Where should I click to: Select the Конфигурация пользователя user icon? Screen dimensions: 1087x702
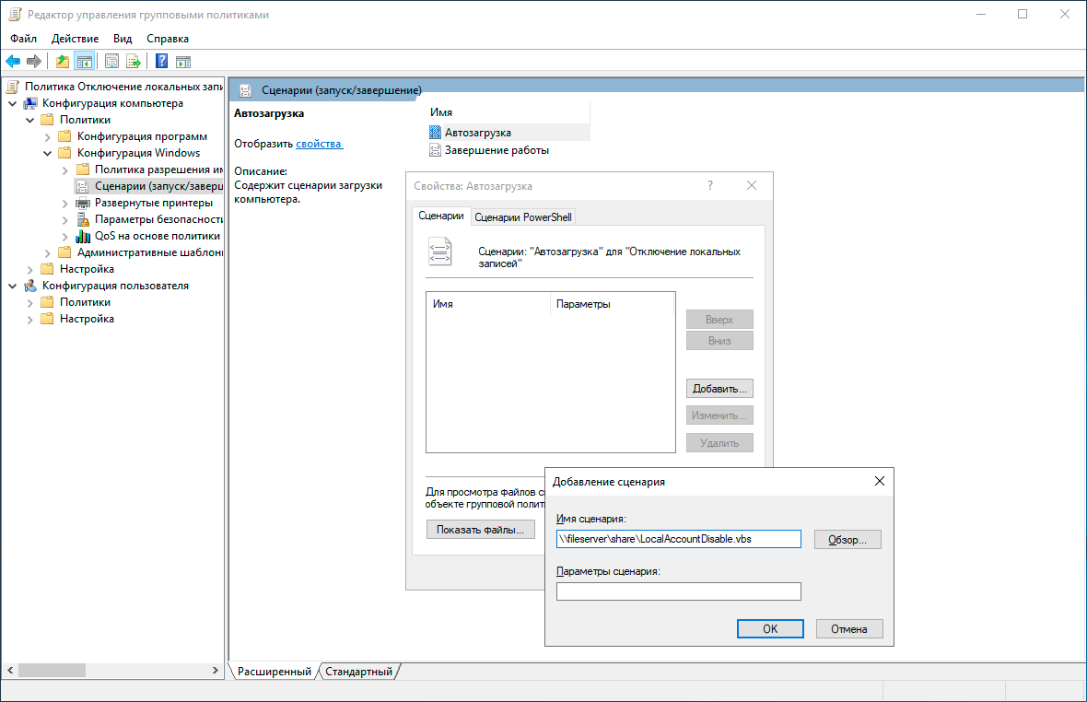click(29, 286)
